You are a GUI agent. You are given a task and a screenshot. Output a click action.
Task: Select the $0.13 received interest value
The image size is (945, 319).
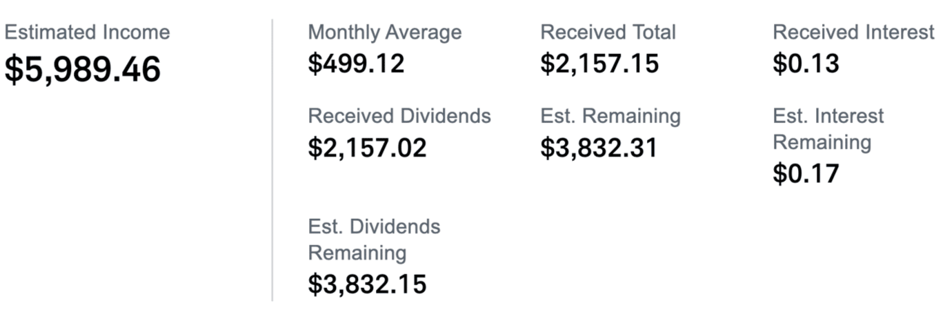(806, 64)
